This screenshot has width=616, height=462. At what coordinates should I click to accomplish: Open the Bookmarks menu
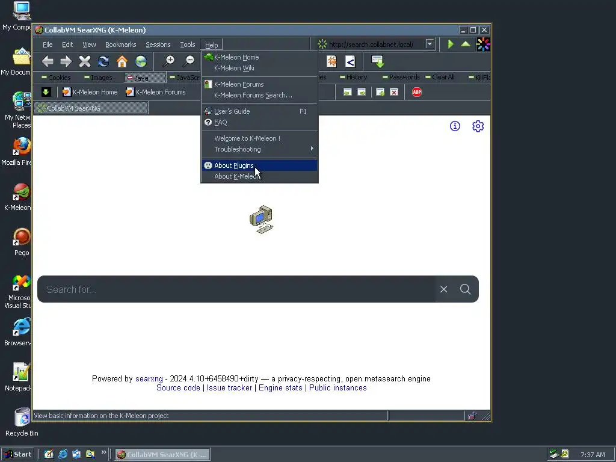120,45
